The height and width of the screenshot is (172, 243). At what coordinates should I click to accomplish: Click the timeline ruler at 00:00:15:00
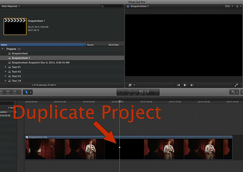point(60,102)
